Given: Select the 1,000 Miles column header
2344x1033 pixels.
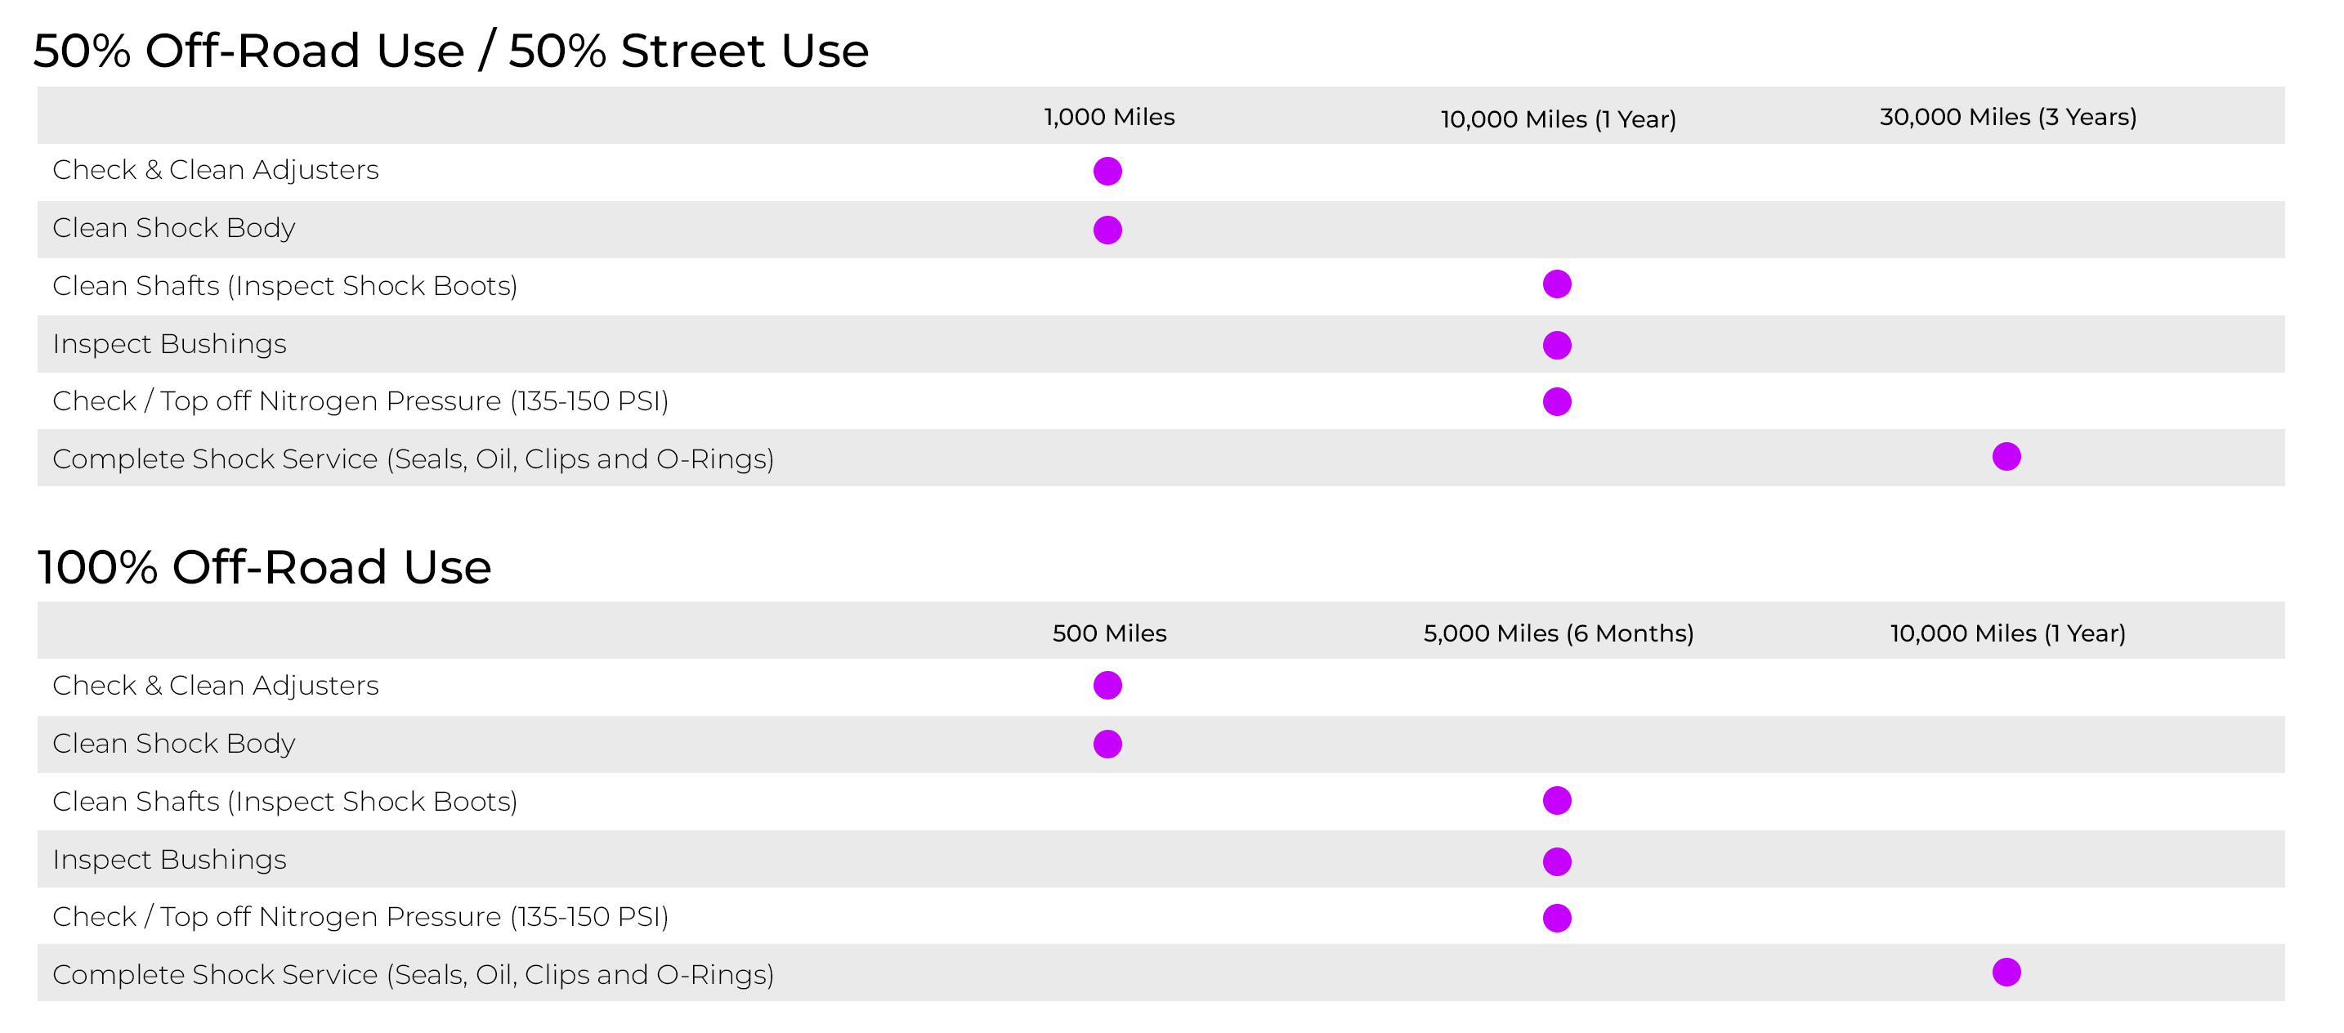Looking at the screenshot, I should click(x=1109, y=117).
